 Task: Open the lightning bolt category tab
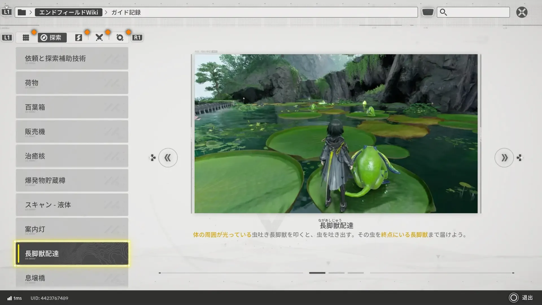(x=78, y=38)
